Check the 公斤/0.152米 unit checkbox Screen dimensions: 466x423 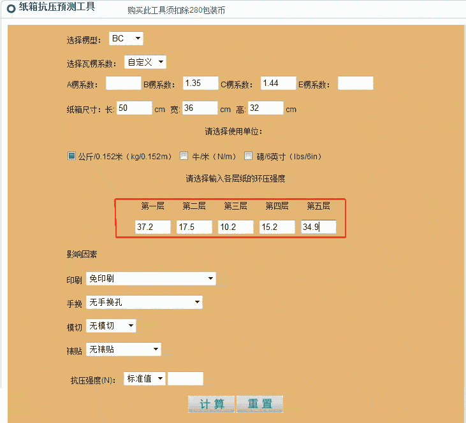pos(72,155)
